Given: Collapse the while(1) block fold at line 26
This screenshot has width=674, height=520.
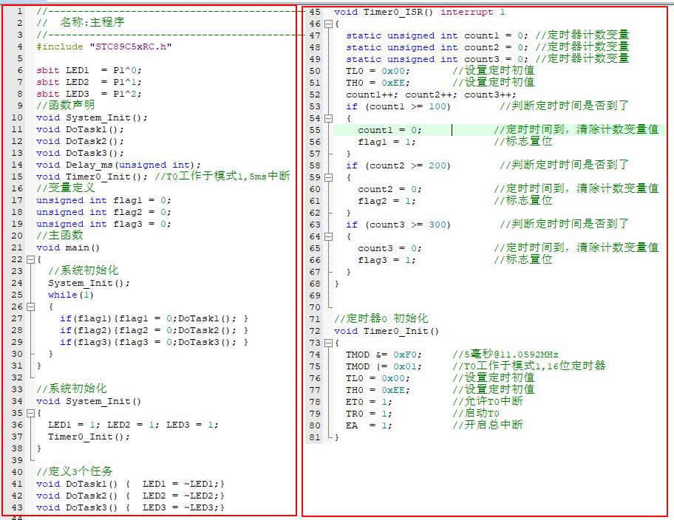Looking at the screenshot, I should pyautogui.click(x=30, y=307).
